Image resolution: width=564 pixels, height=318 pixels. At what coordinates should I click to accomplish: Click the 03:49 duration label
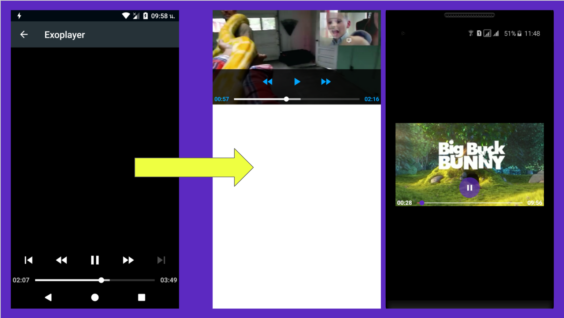tap(168, 280)
